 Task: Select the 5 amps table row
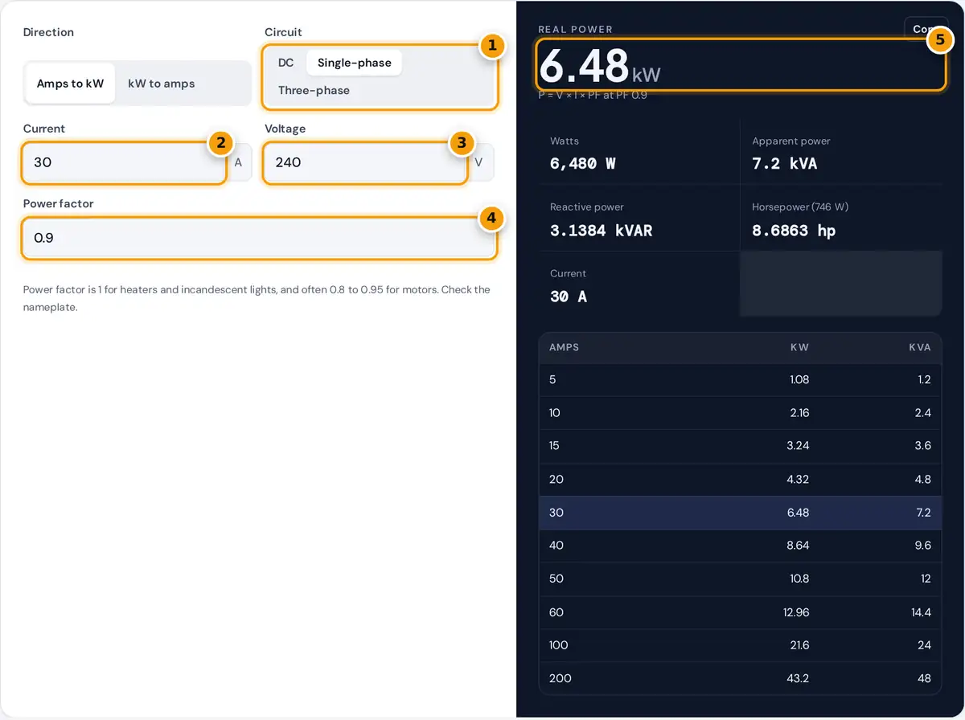click(x=740, y=379)
